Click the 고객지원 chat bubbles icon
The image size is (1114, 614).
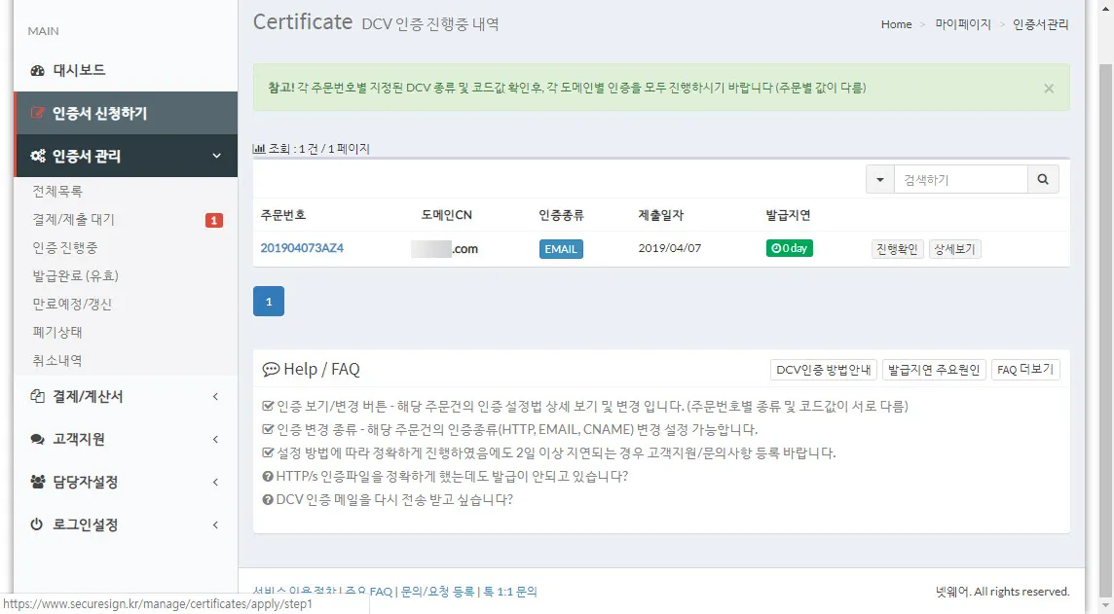point(38,440)
